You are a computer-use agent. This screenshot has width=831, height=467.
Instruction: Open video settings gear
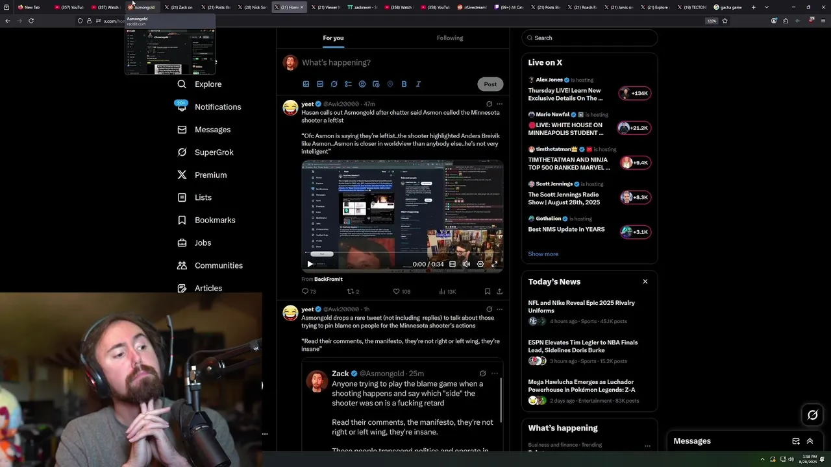(x=480, y=264)
